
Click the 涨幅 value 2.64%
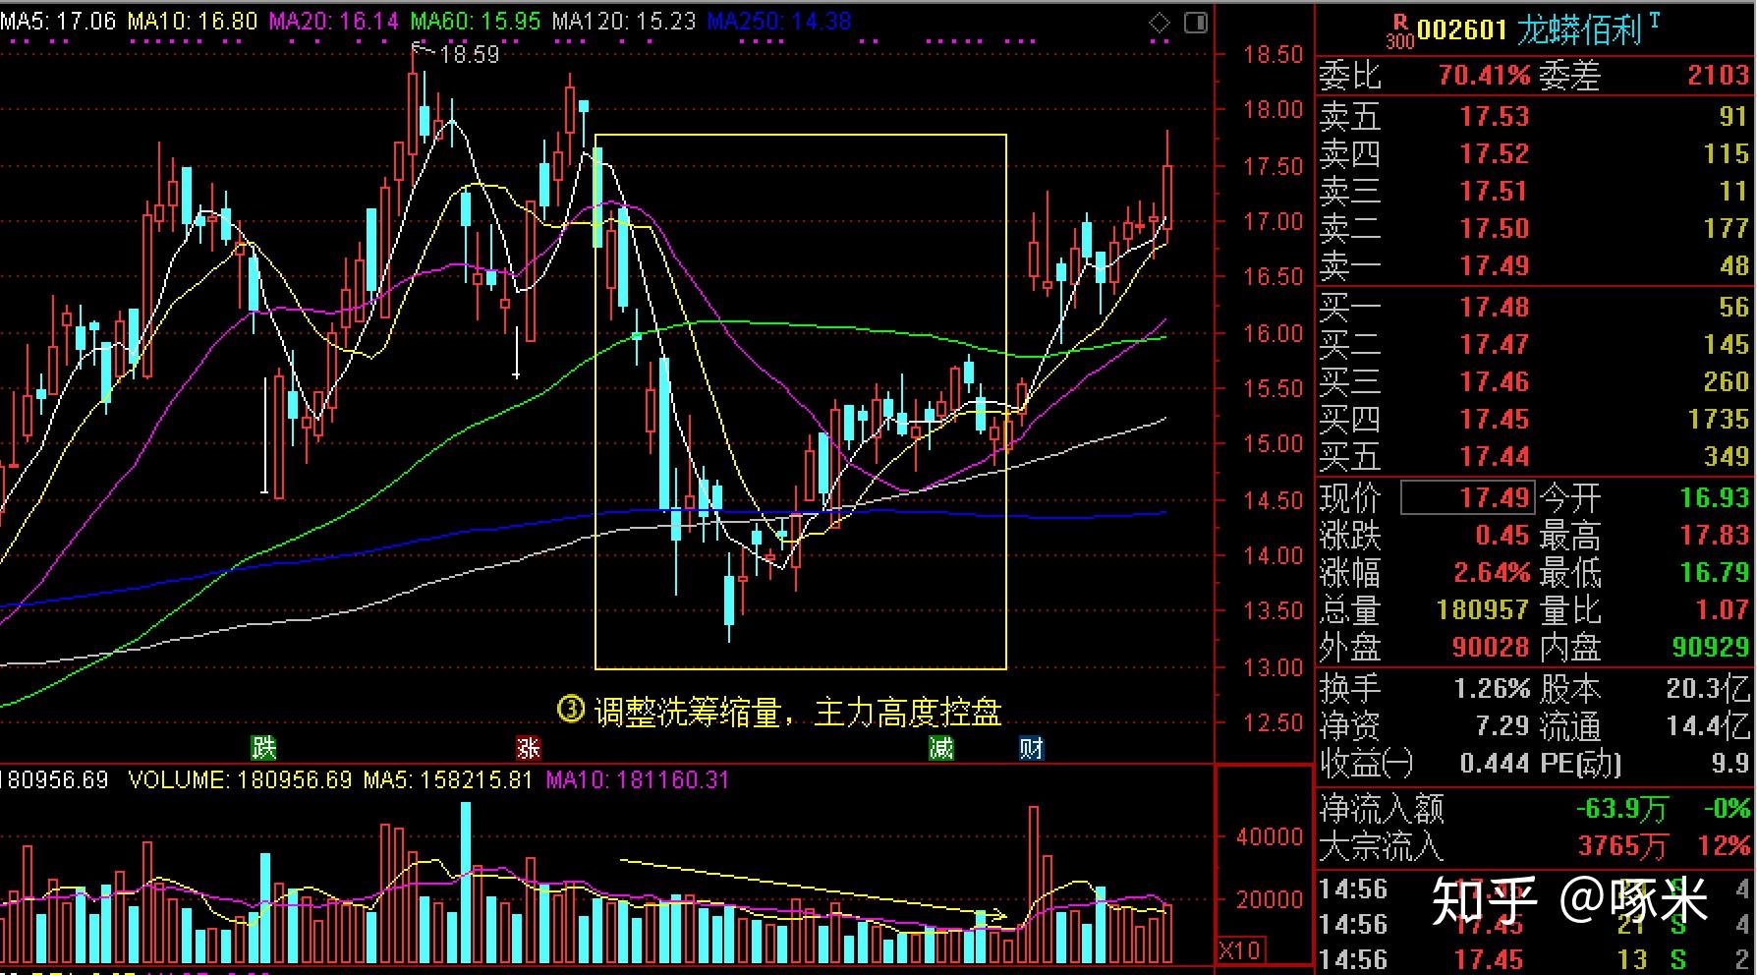click(x=1491, y=573)
